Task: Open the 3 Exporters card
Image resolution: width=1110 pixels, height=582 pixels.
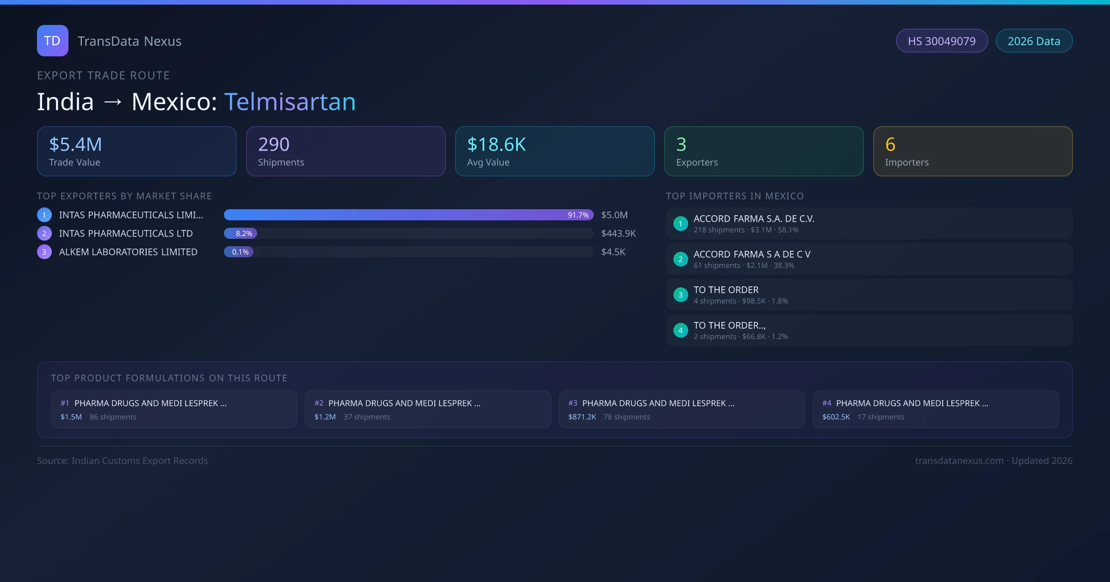Action: click(764, 152)
